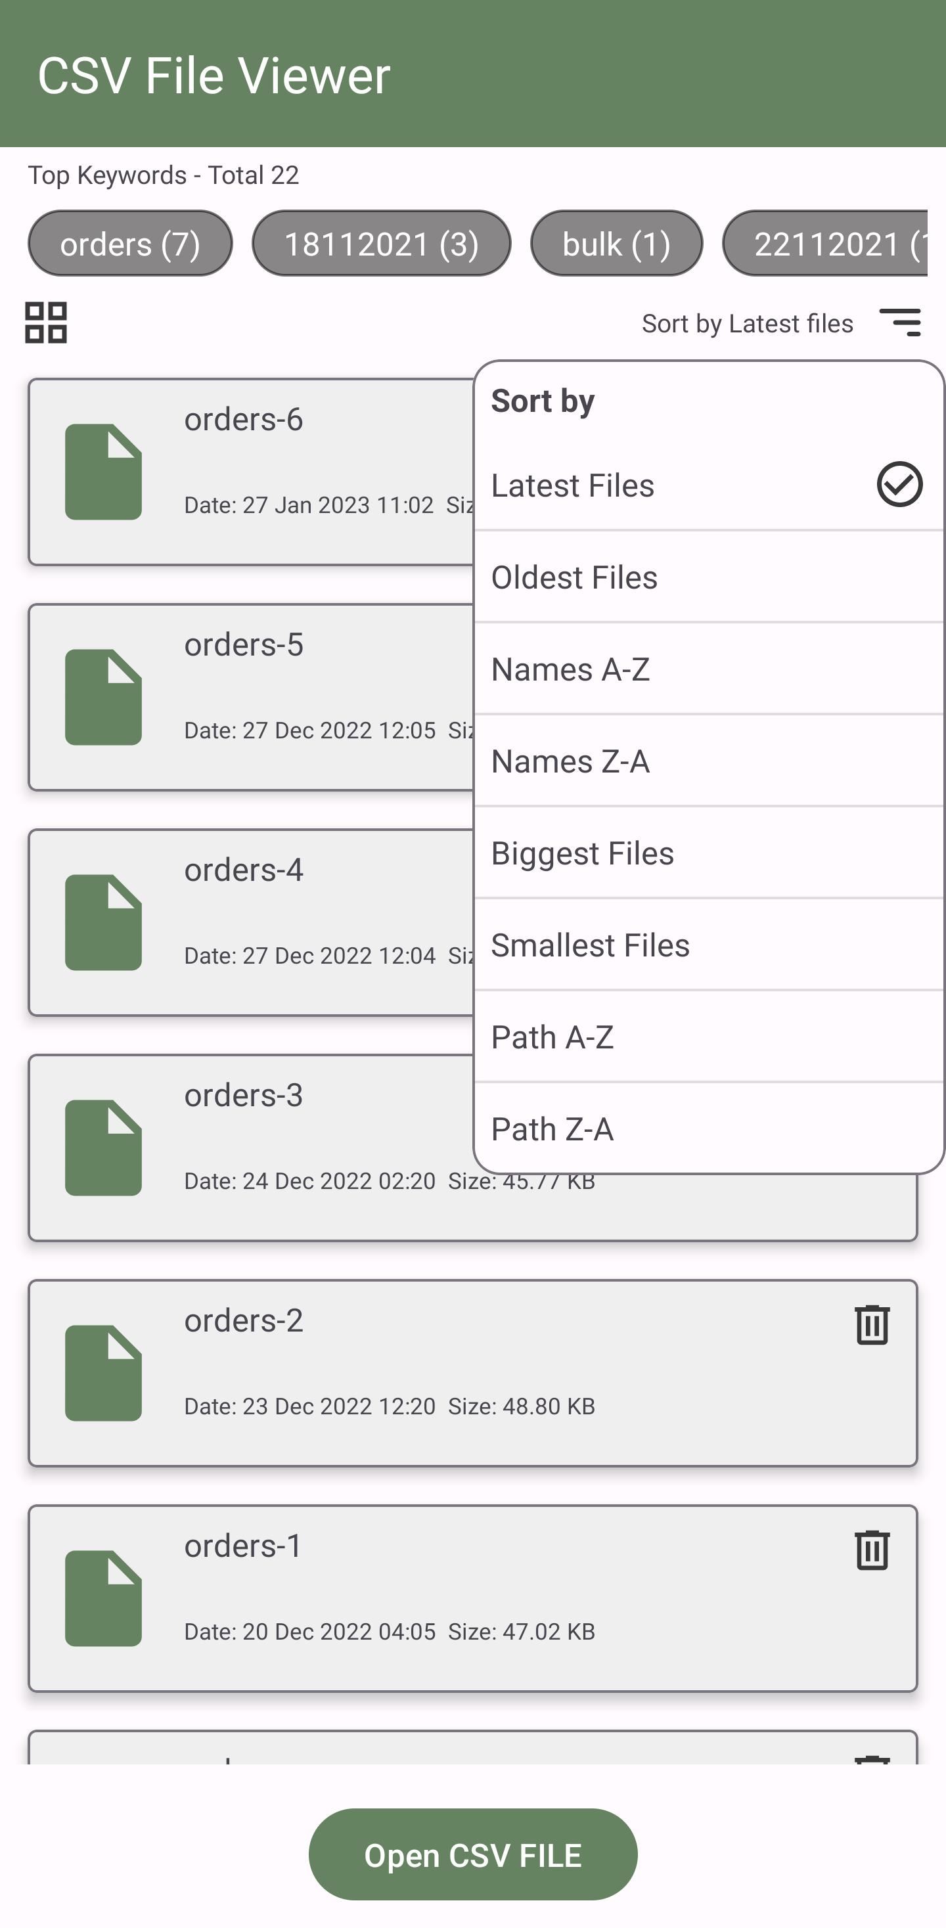
Task: Open file named orders-3
Action: click(243, 1095)
